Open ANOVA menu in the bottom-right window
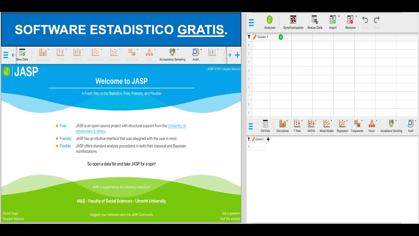419x236 pixels. [x=311, y=126]
